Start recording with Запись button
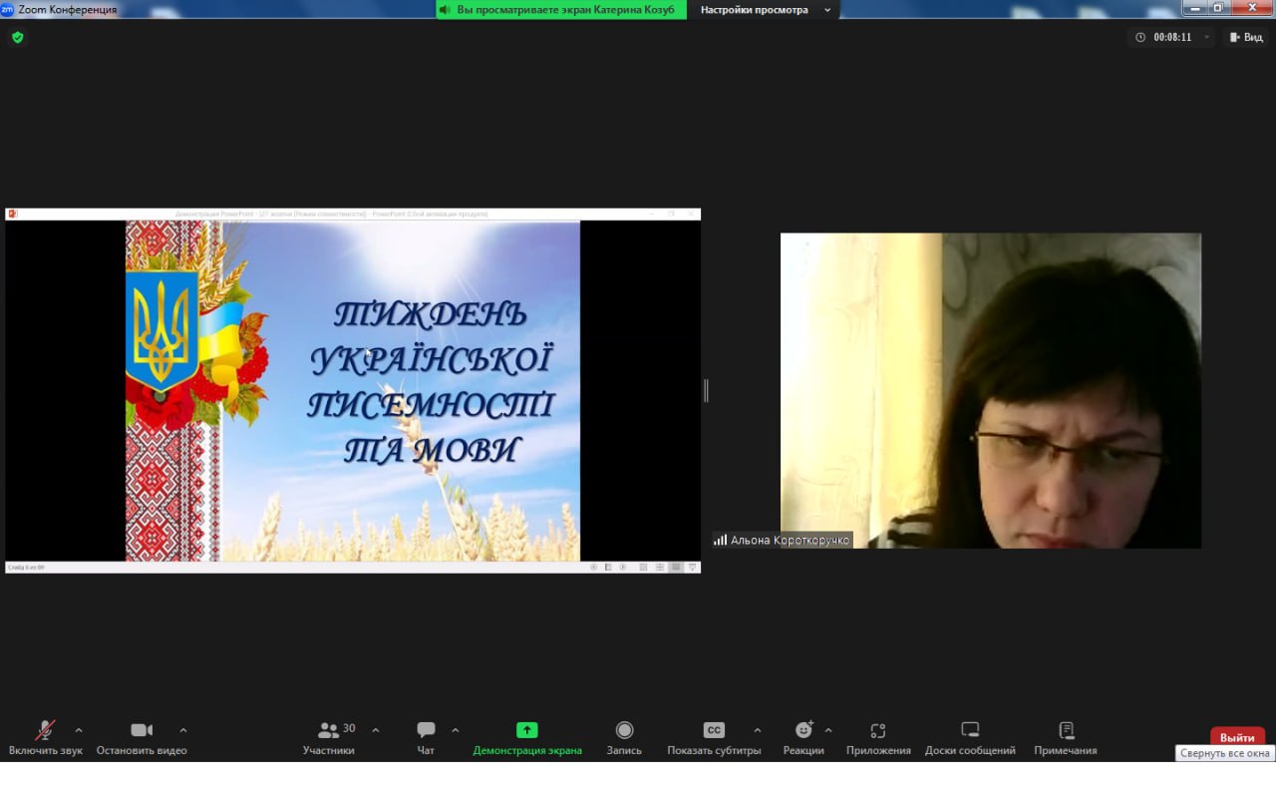 624,737
